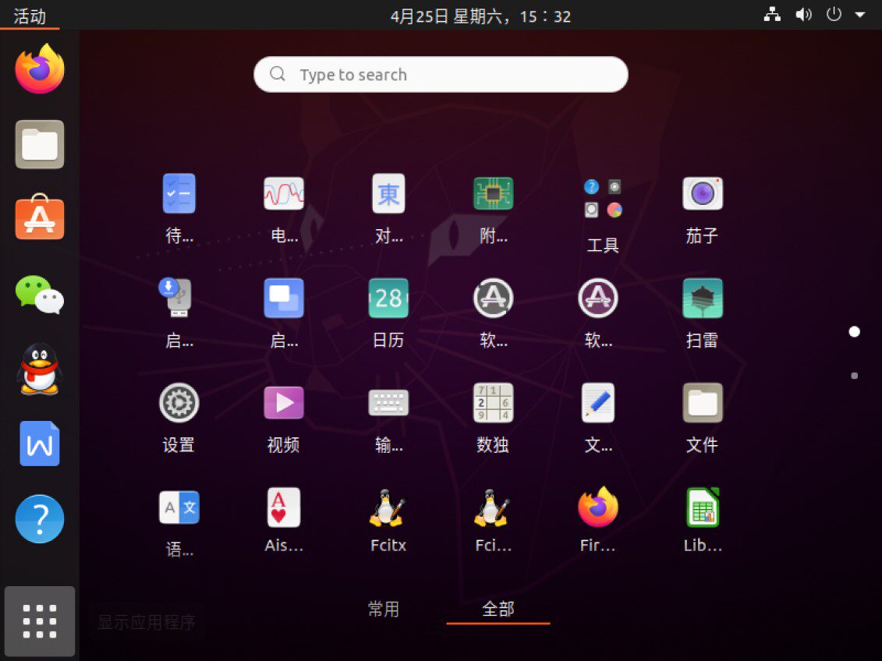Click the network status icon
The height and width of the screenshot is (661, 882).
tap(772, 15)
